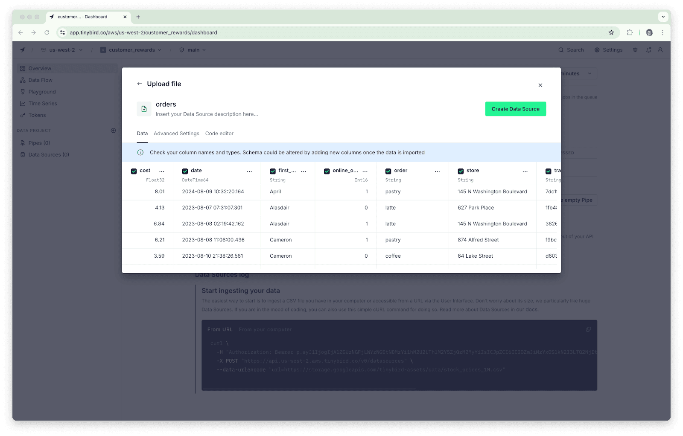Click the browser address bar URL
Viewport: 683px width, 436px height.
tap(143, 32)
